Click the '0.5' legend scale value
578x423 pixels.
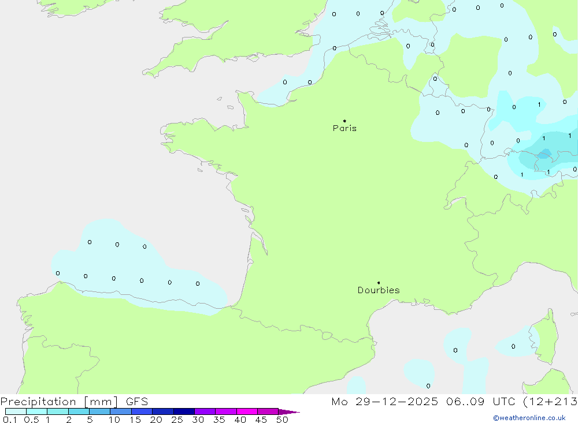coord(31,420)
